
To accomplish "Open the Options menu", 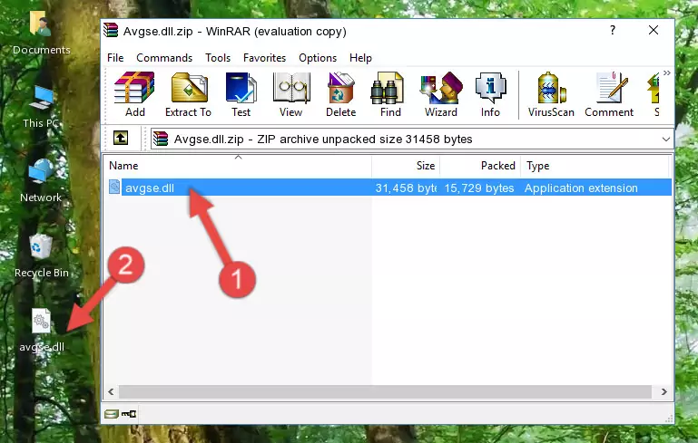I will [318, 58].
